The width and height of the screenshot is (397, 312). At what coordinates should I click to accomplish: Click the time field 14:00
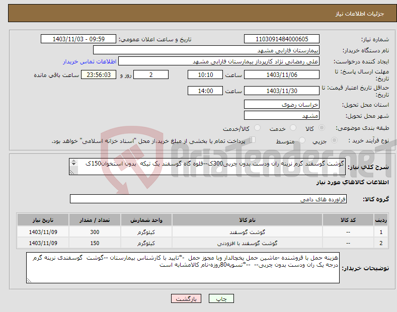pos(205,91)
